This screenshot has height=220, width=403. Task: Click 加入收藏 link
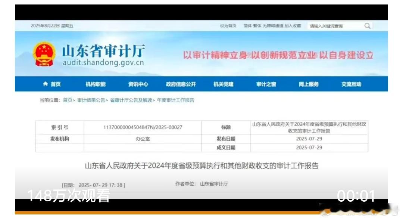point(293,26)
